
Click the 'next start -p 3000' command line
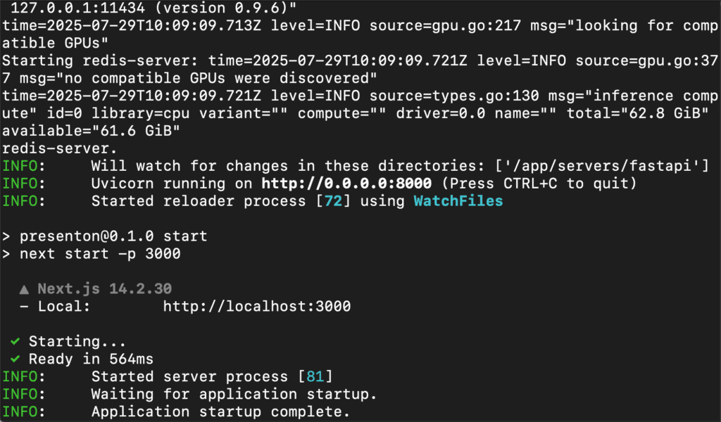click(100, 253)
